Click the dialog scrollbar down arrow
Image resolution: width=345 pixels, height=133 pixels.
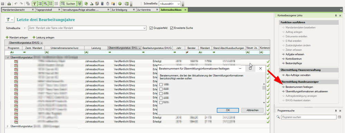(264, 102)
